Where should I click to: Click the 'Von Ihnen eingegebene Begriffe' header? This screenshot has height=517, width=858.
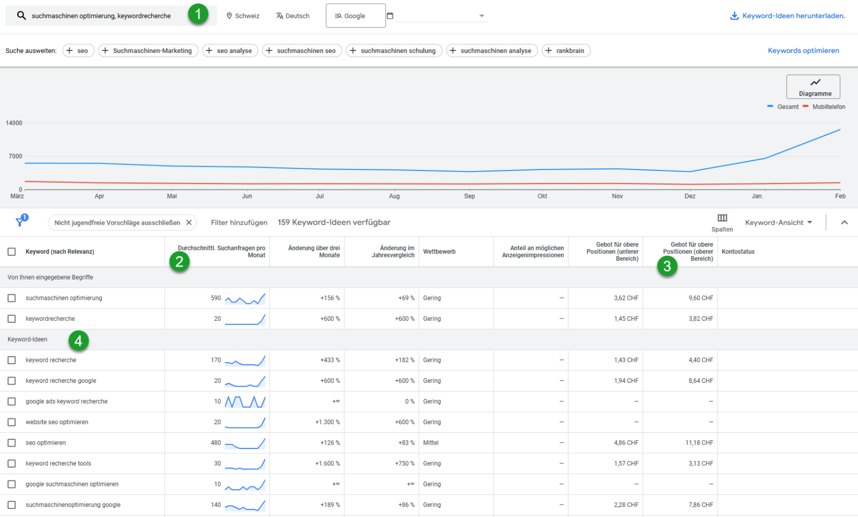click(x=50, y=277)
